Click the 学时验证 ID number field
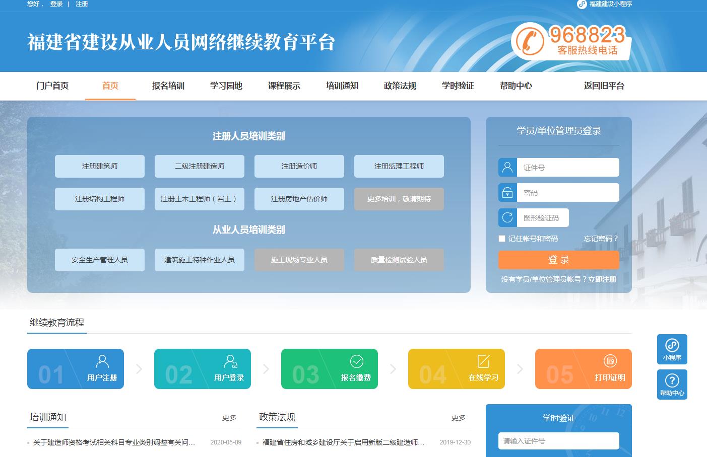This screenshot has width=707, height=457. point(558,441)
